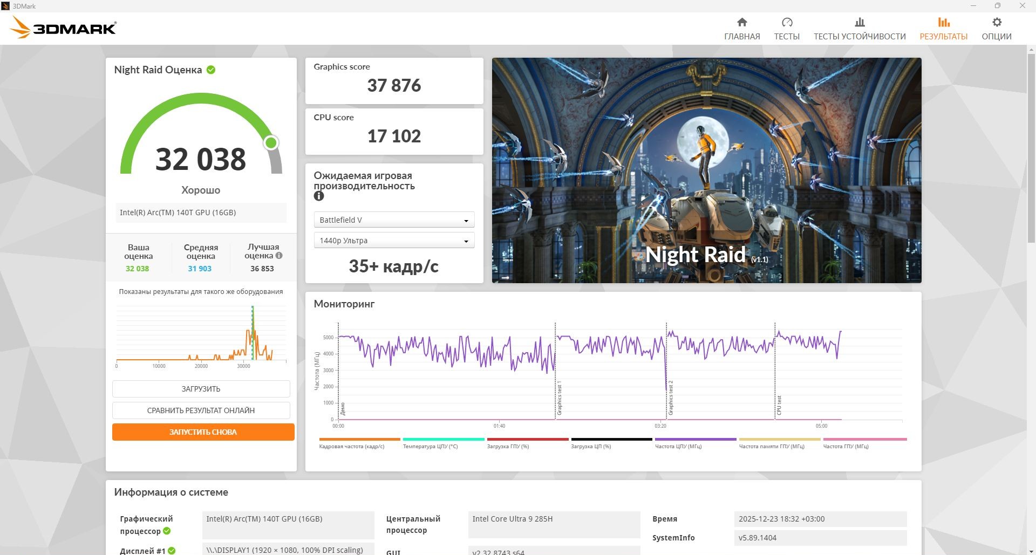Click green check beside Графический процессор

point(167,531)
